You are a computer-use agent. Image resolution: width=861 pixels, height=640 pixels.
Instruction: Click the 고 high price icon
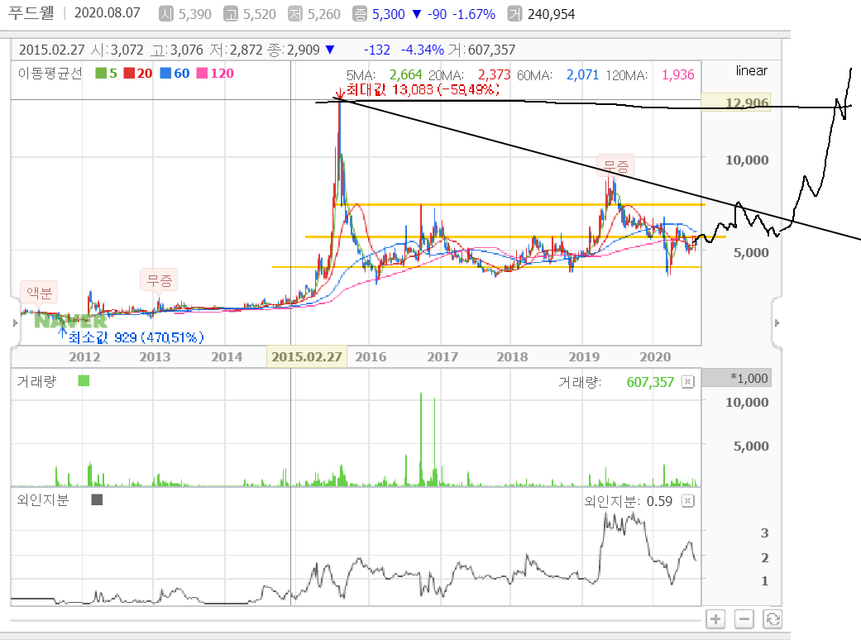point(231,14)
